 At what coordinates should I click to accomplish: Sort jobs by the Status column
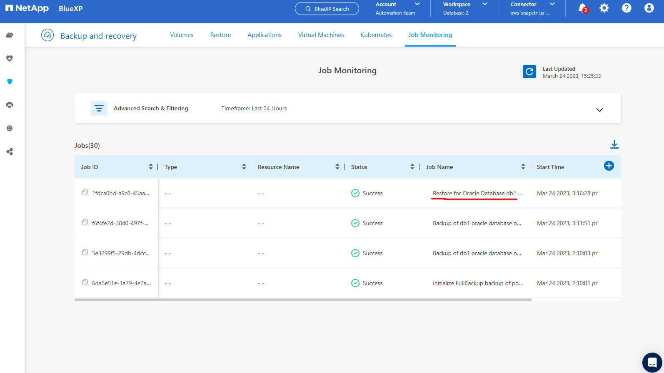tap(412, 167)
